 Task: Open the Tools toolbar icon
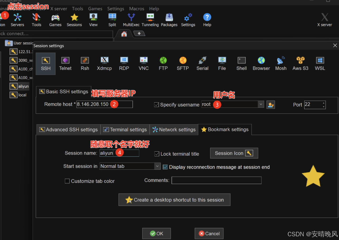(36, 20)
